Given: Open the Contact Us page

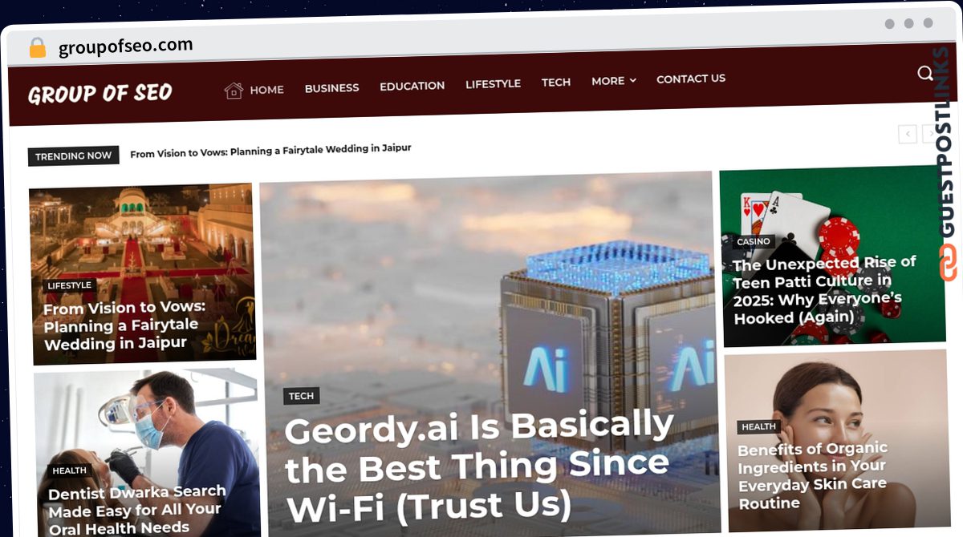Looking at the screenshot, I should point(691,79).
